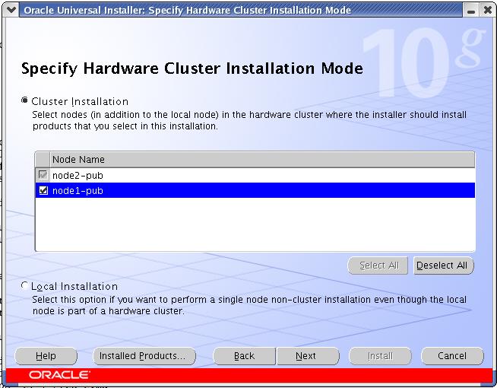Select the Local Installation radio button
This screenshot has width=497, height=388.
(24, 285)
